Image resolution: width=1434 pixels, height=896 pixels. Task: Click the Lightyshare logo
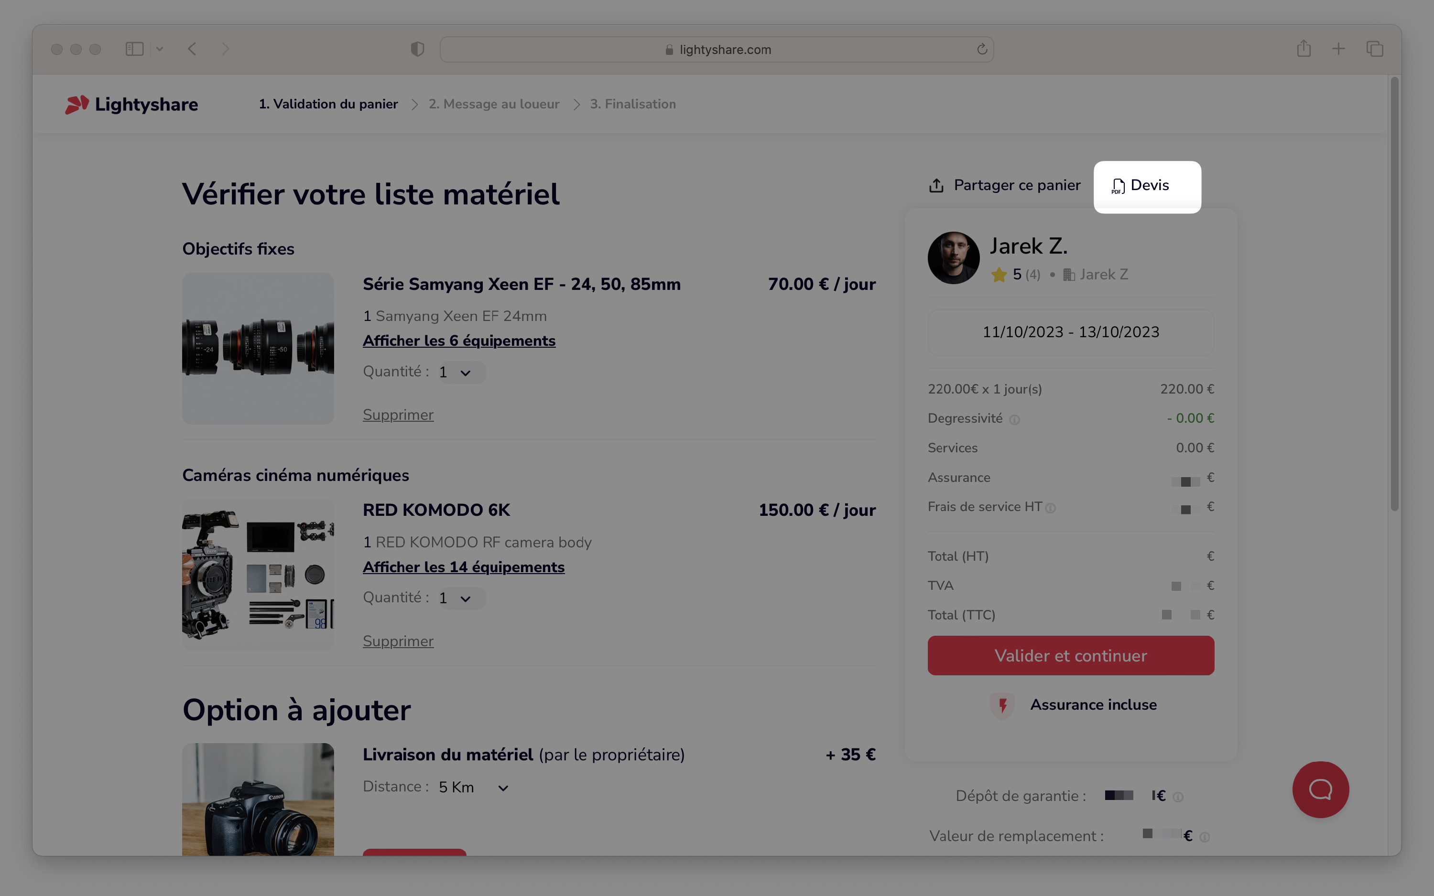click(x=131, y=104)
